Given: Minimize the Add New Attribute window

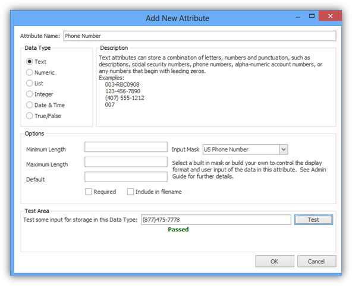Looking at the screenshot, I should [x=298, y=17].
